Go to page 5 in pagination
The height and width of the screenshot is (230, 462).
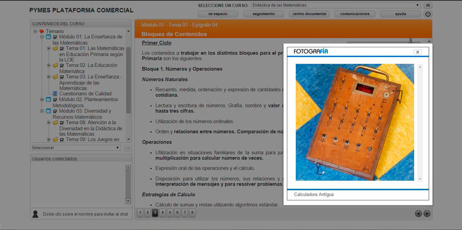pyautogui.click(x=170, y=213)
